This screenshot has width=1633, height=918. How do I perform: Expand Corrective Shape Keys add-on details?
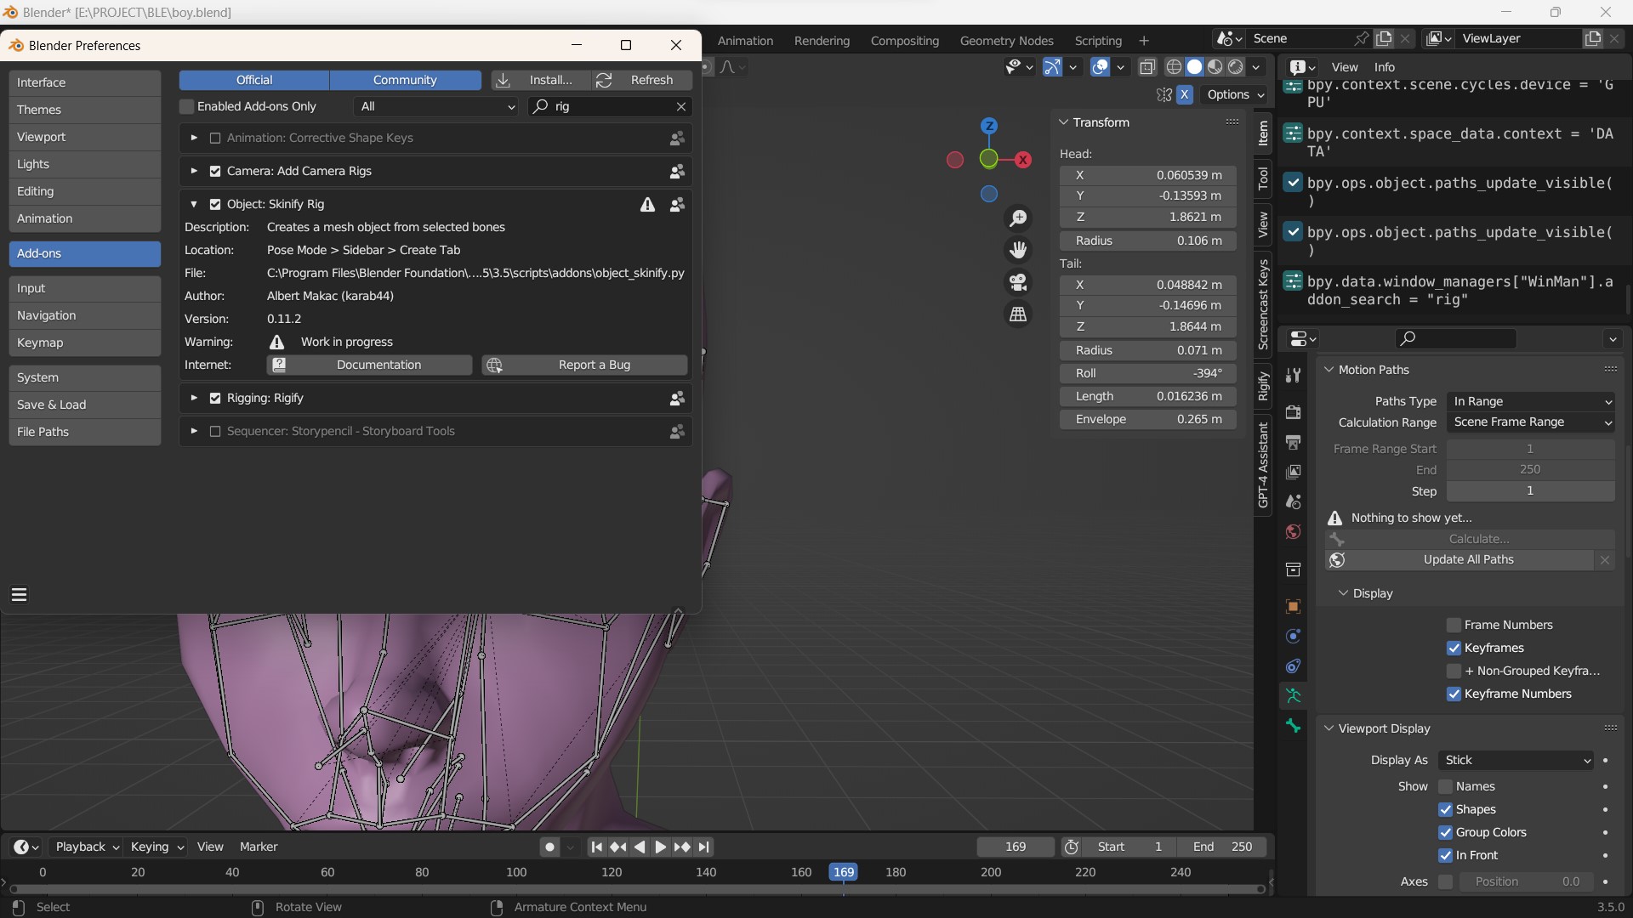coord(194,139)
